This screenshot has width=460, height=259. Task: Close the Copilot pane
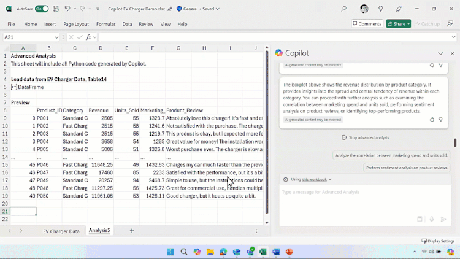tap(452, 53)
